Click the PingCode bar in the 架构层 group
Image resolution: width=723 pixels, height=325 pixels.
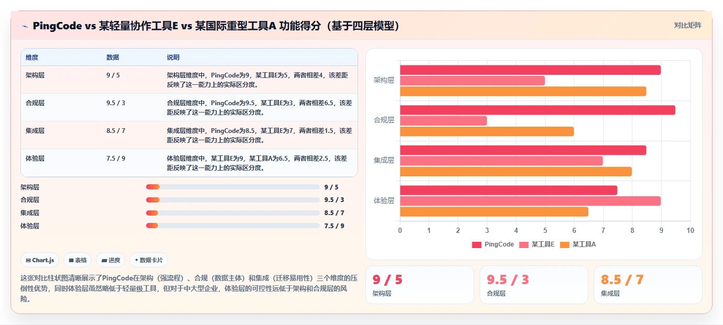tap(530, 70)
